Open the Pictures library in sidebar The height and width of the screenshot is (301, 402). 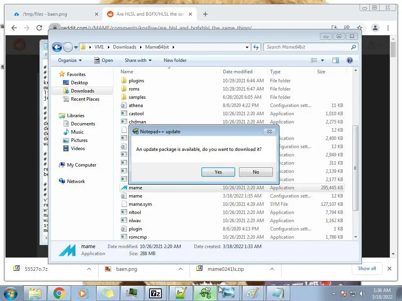point(75,140)
